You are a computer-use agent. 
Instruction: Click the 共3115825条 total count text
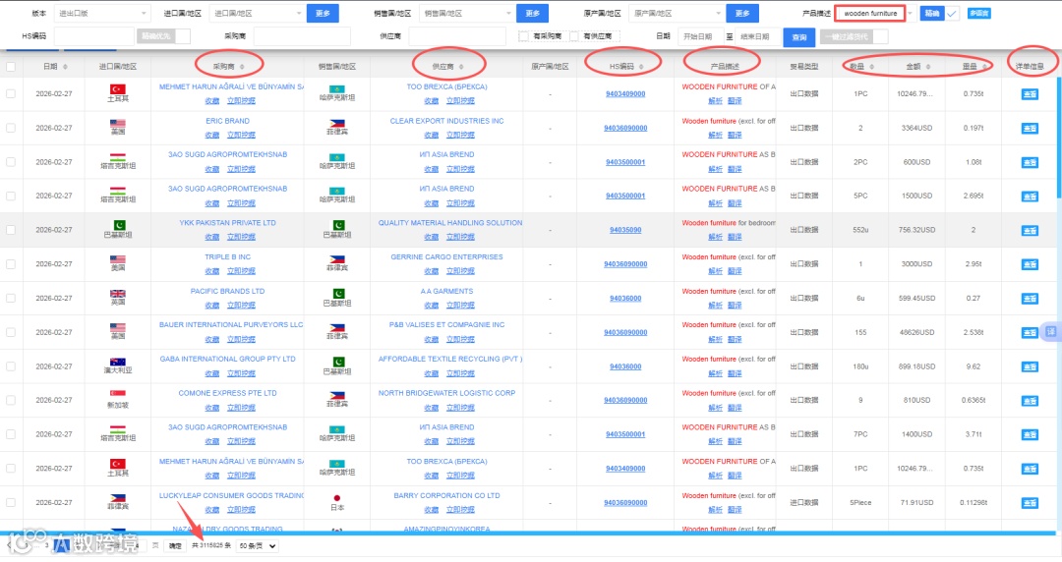[211, 545]
